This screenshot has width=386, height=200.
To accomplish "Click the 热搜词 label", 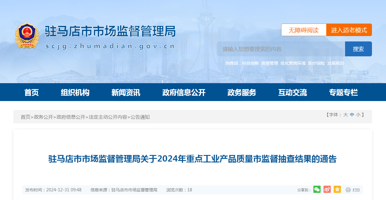I will click(x=233, y=63).
